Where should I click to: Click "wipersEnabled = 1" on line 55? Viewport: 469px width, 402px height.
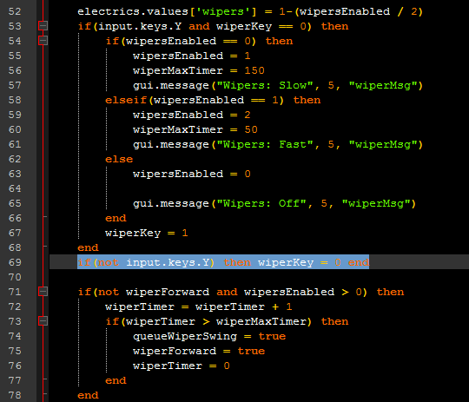(x=192, y=56)
